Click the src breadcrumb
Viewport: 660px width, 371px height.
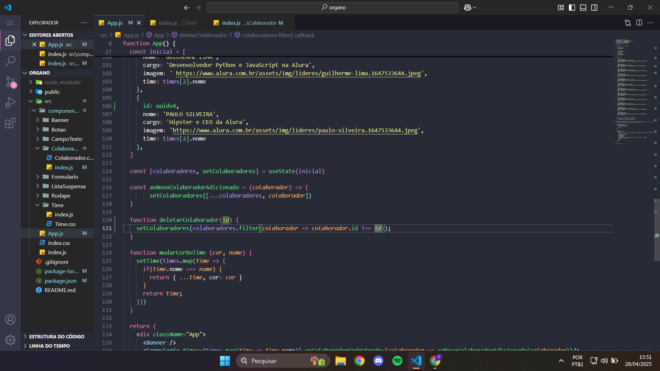[104, 35]
